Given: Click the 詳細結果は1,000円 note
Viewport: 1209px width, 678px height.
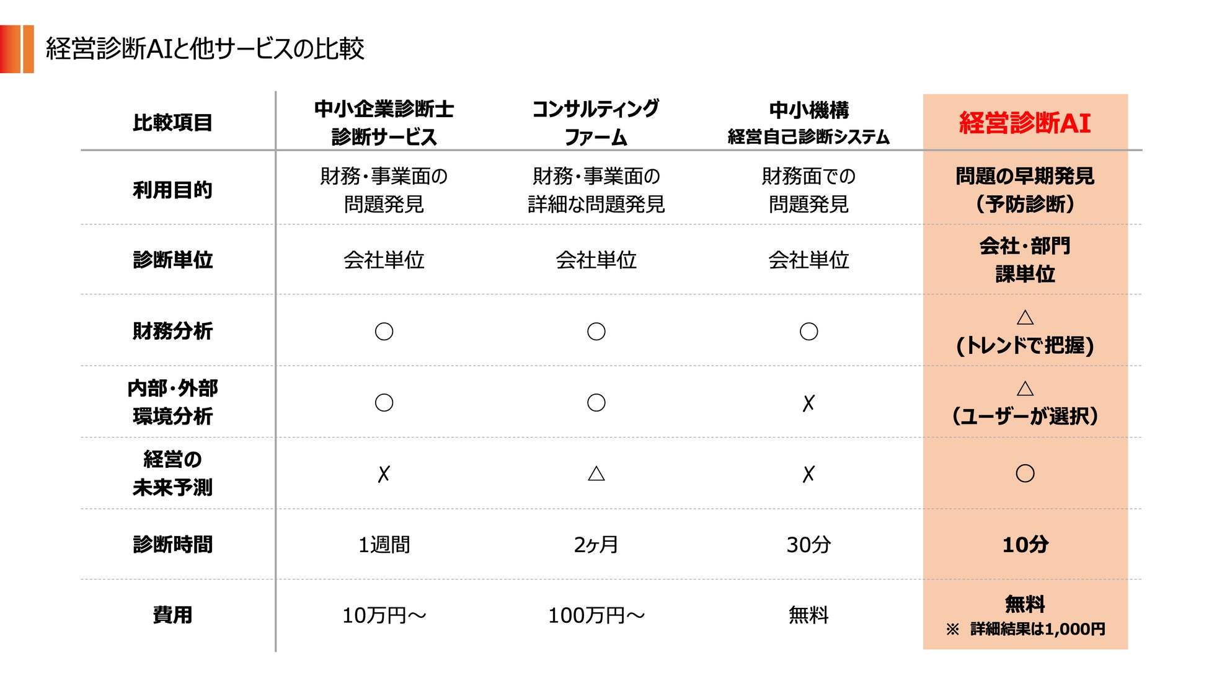Looking at the screenshot, I should point(1037,629).
